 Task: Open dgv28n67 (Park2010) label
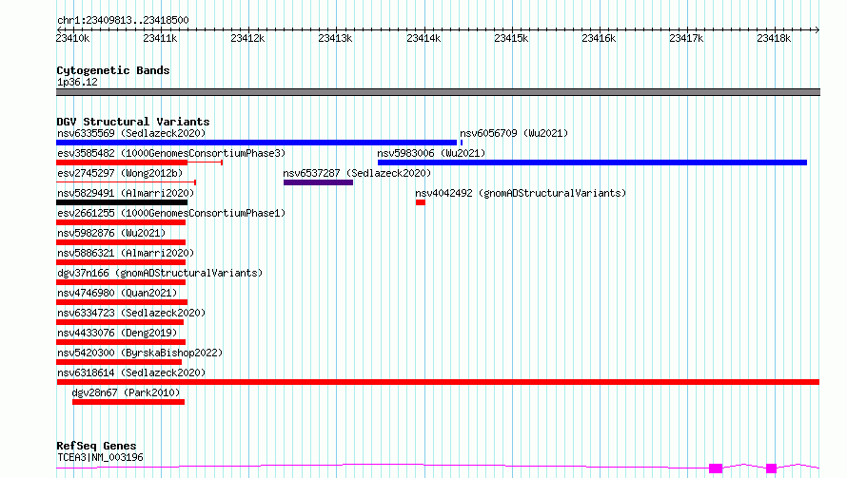click(x=126, y=392)
